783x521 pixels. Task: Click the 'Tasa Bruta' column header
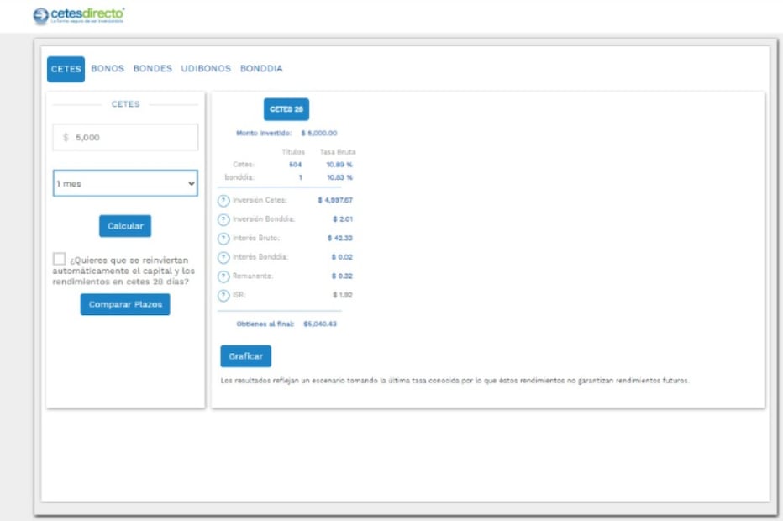pos(338,152)
